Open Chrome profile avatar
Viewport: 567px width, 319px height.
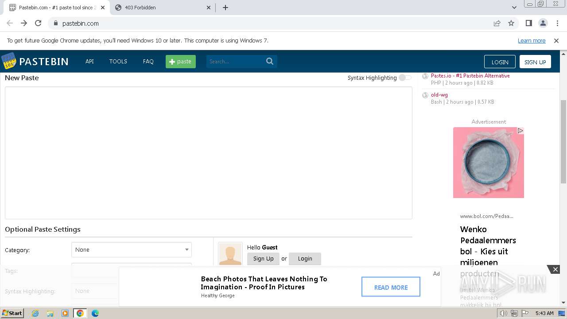(x=543, y=23)
